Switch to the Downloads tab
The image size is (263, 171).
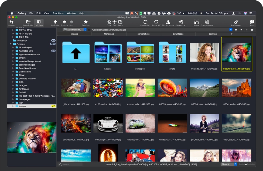point(178,34)
